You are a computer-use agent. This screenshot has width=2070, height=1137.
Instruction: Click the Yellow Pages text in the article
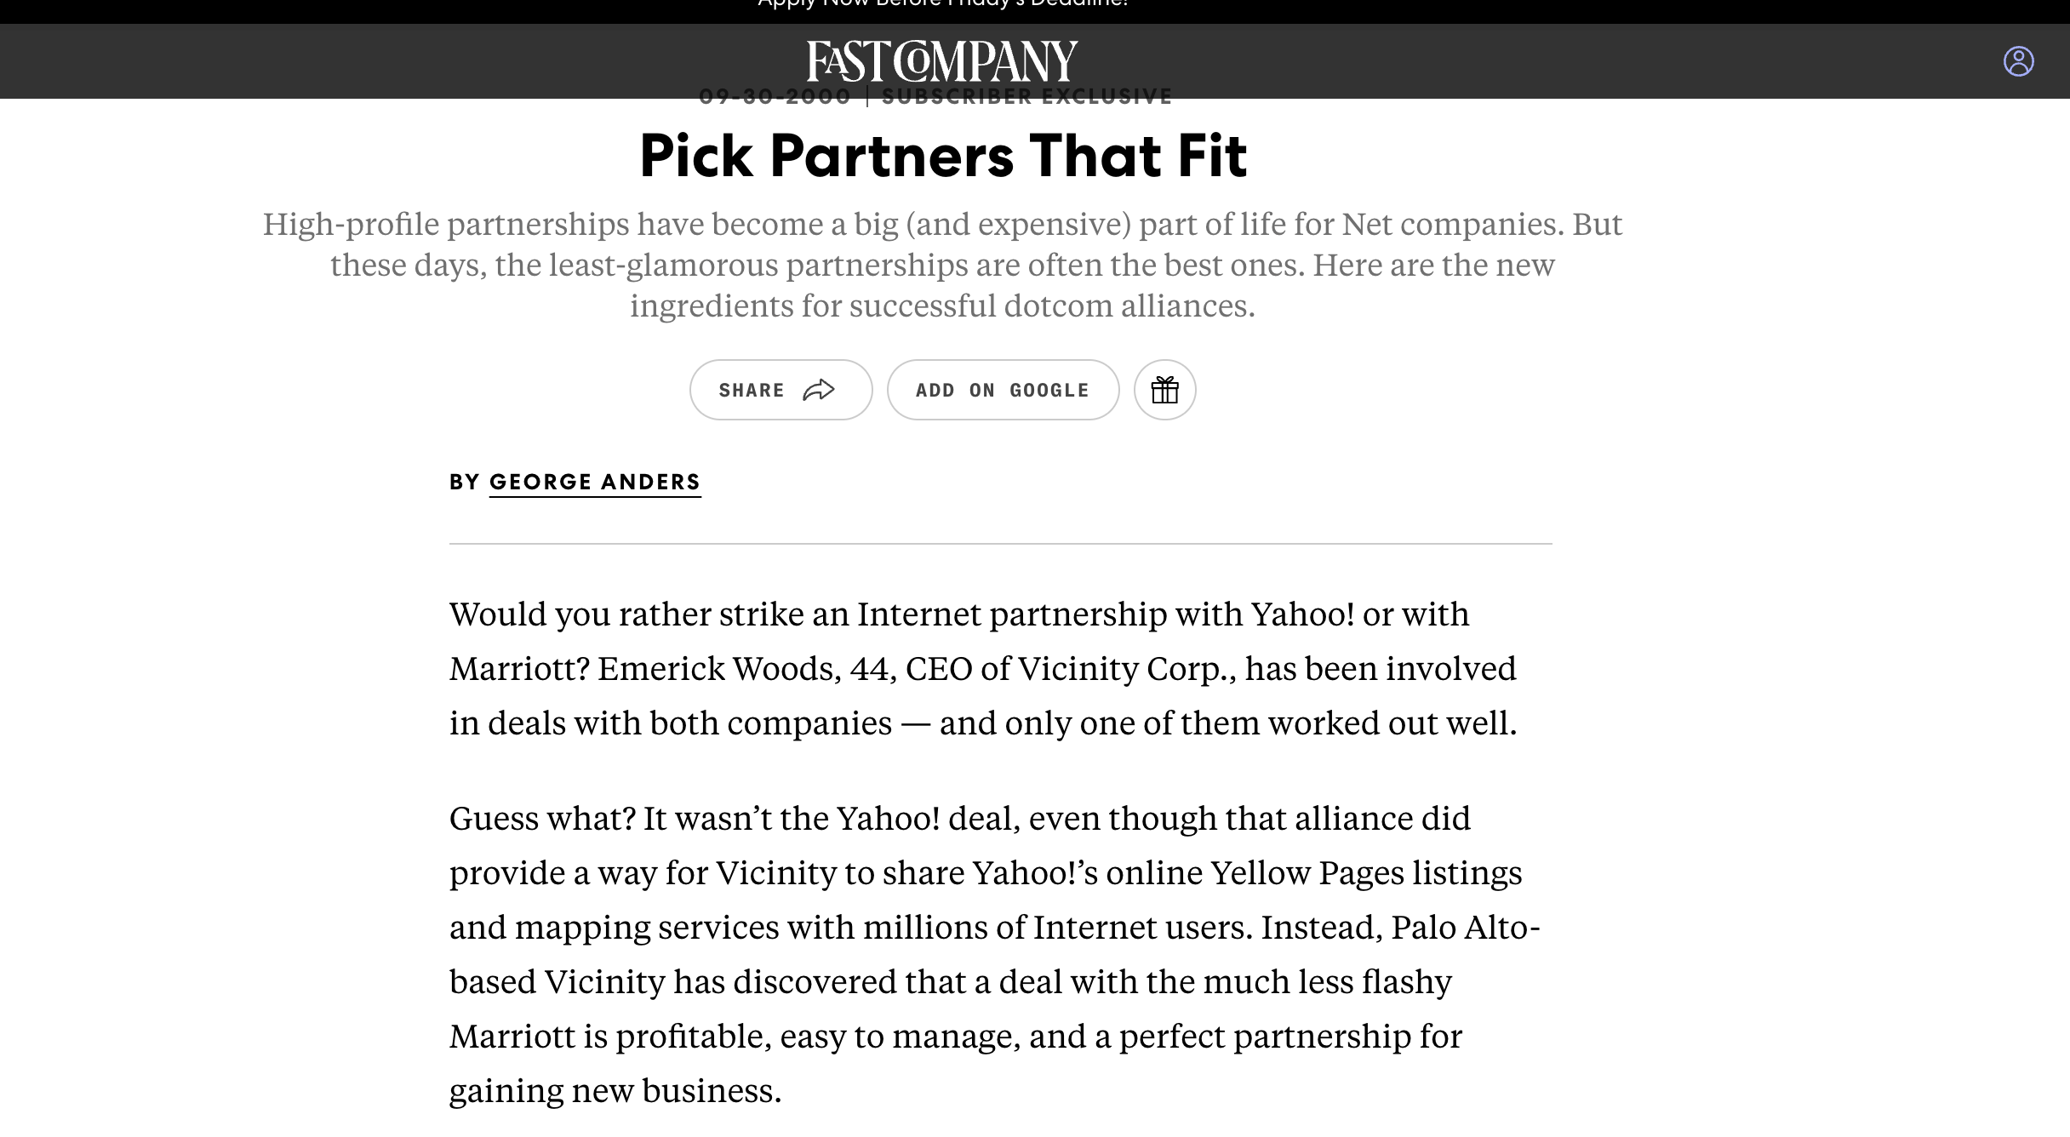[x=1307, y=873]
